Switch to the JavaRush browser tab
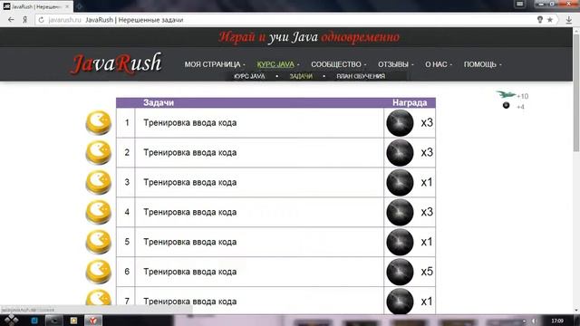 (x=36, y=6)
